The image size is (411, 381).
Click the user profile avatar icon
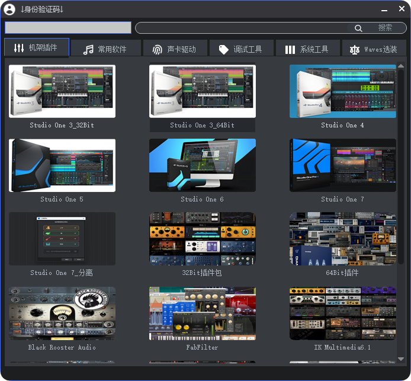coord(9,9)
